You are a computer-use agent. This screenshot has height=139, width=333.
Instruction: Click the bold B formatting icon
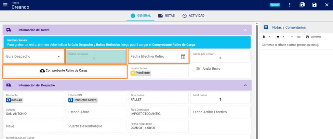[x=264, y=37]
